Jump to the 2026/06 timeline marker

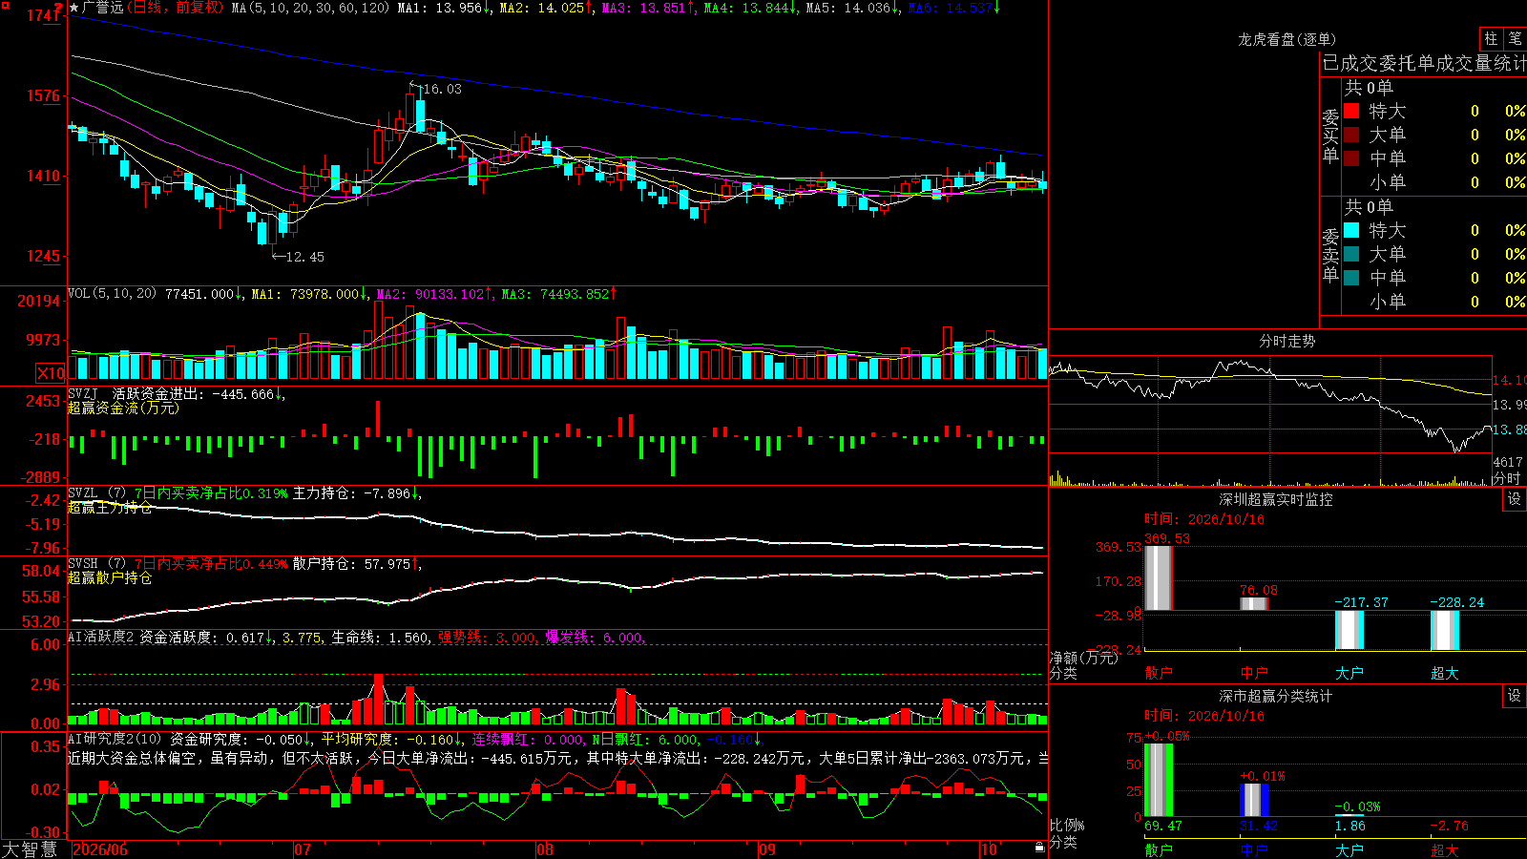[100, 849]
